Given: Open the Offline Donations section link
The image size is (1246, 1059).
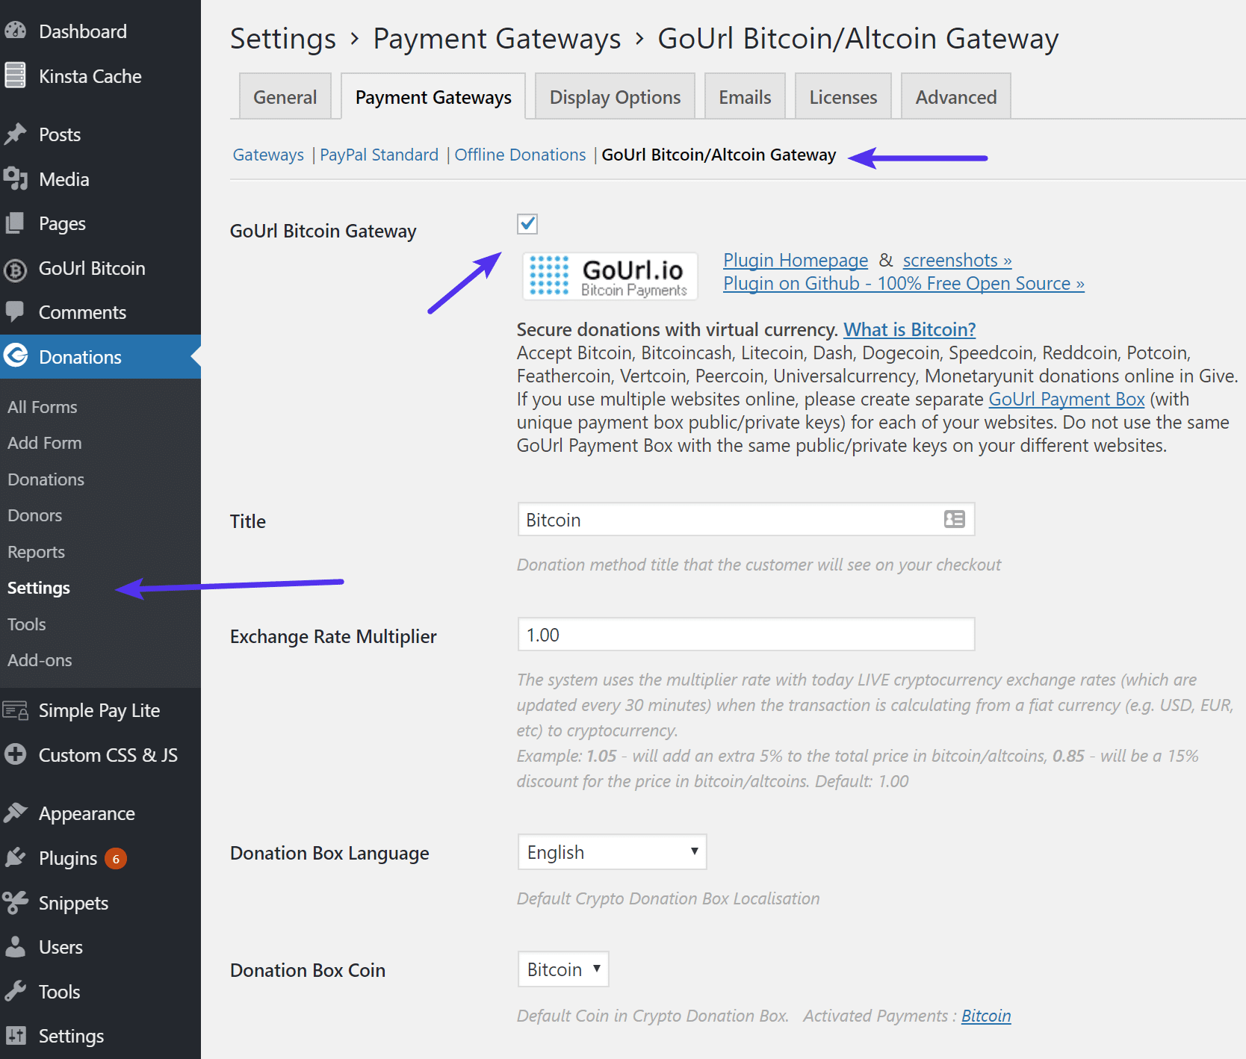Looking at the screenshot, I should [520, 155].
